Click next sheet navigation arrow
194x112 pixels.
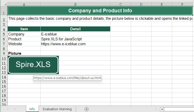click(x=15, y=109)
